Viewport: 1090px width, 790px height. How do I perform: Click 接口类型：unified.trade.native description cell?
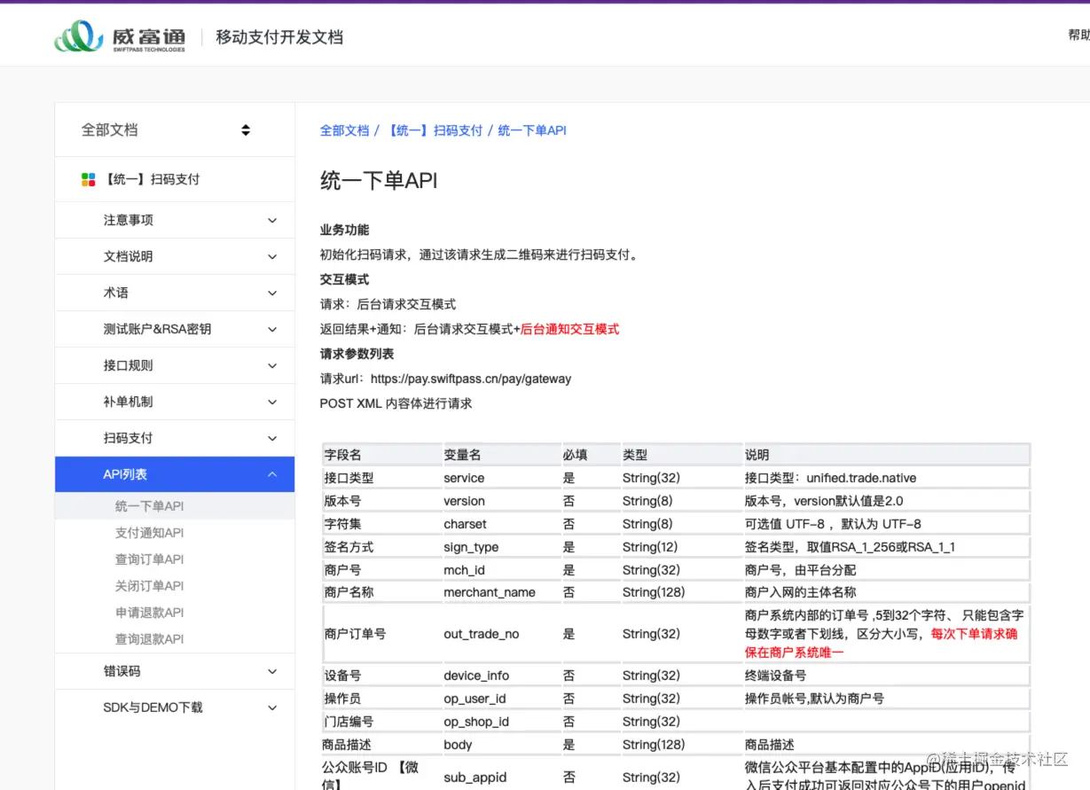pos(887,478)
